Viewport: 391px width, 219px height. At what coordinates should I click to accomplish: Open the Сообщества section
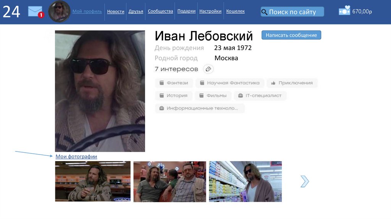point(160,11)
